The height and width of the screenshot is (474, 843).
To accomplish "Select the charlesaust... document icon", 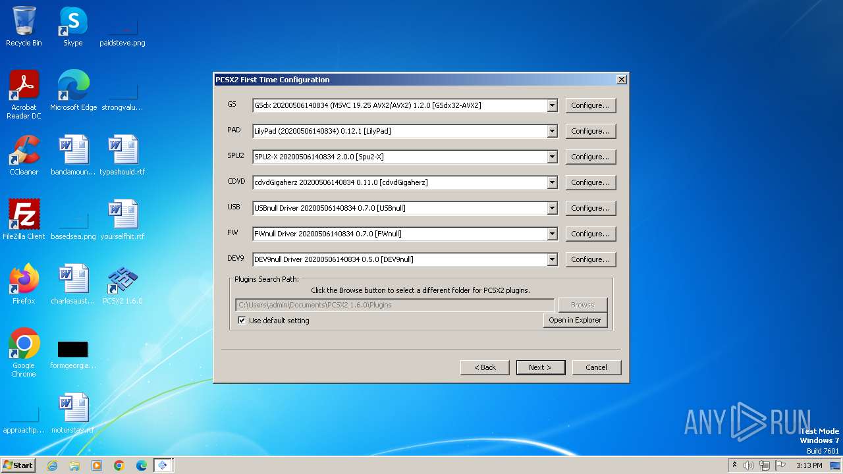I will (x=73, y=284).
